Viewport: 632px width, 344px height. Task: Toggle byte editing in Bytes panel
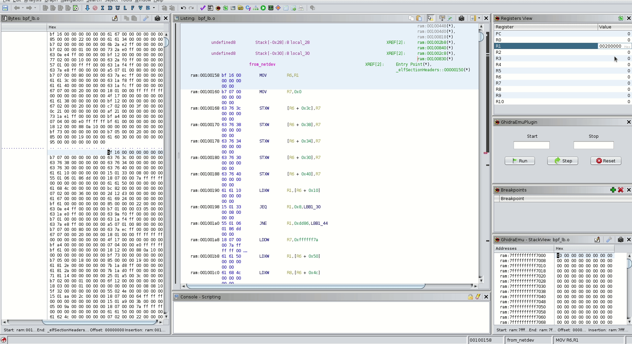[115, 18]
